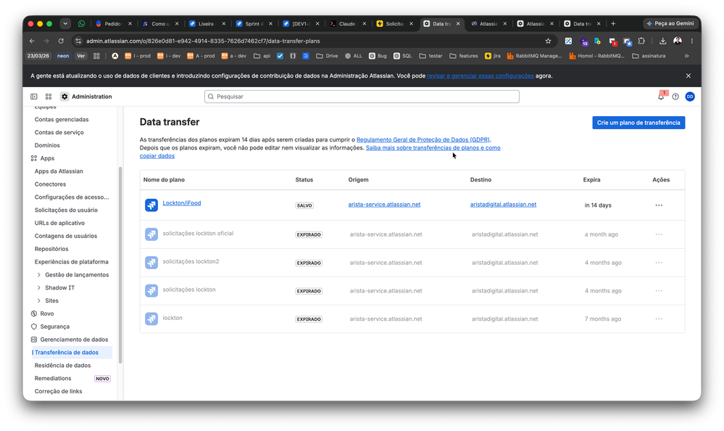Click the Pesquisar search field
This screenshot has height=431, width=724.
point(362,97)
